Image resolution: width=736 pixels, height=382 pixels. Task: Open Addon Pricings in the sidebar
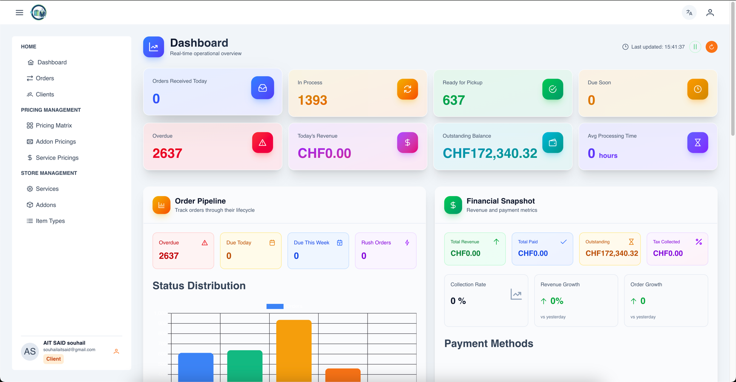pos(72,142)
